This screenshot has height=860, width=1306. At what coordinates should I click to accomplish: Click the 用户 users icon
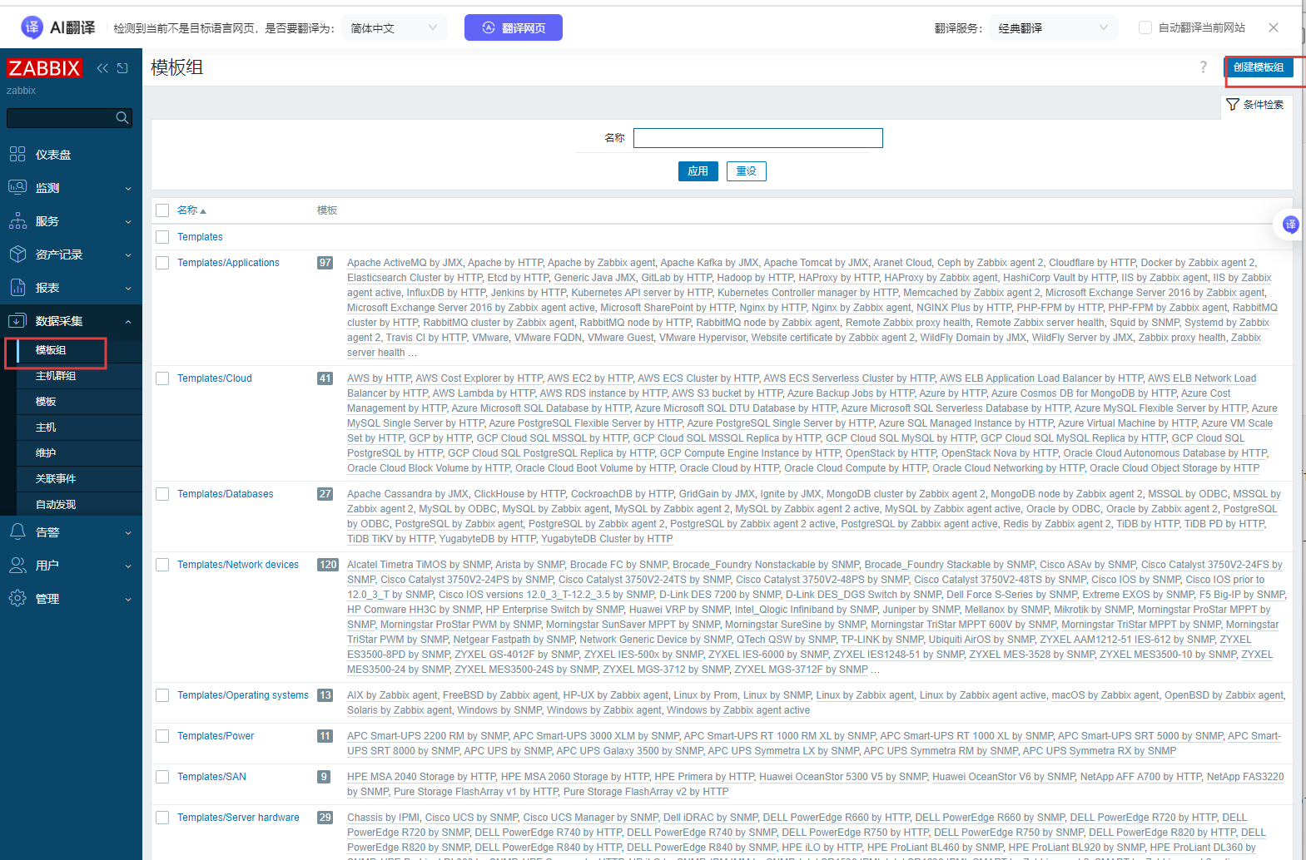17,565
